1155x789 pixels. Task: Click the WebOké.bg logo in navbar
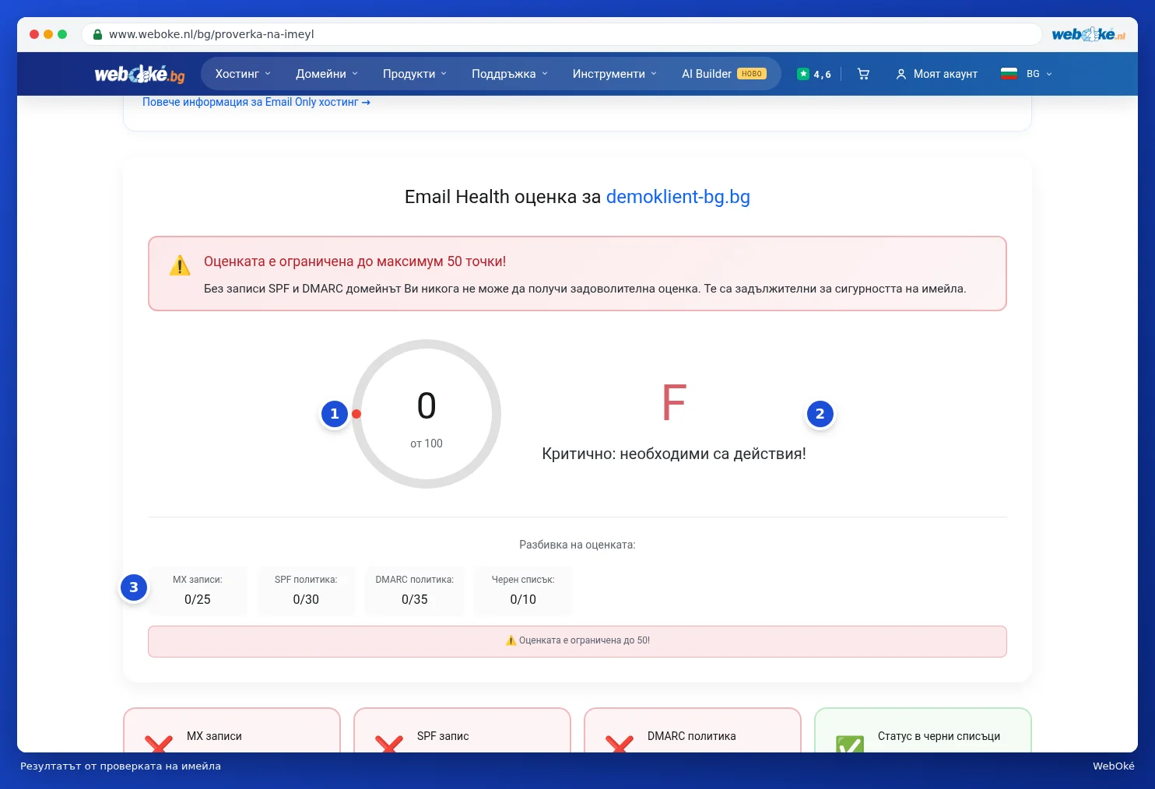(140, 74)
